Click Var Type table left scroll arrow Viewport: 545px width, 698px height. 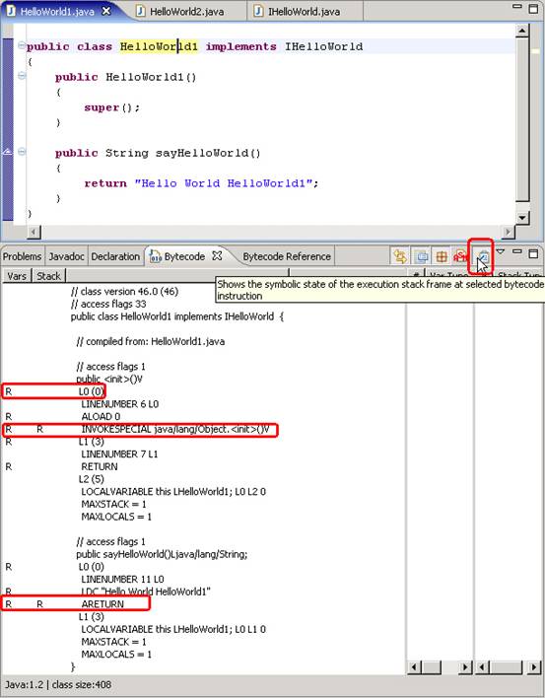(x=415, y=666)
